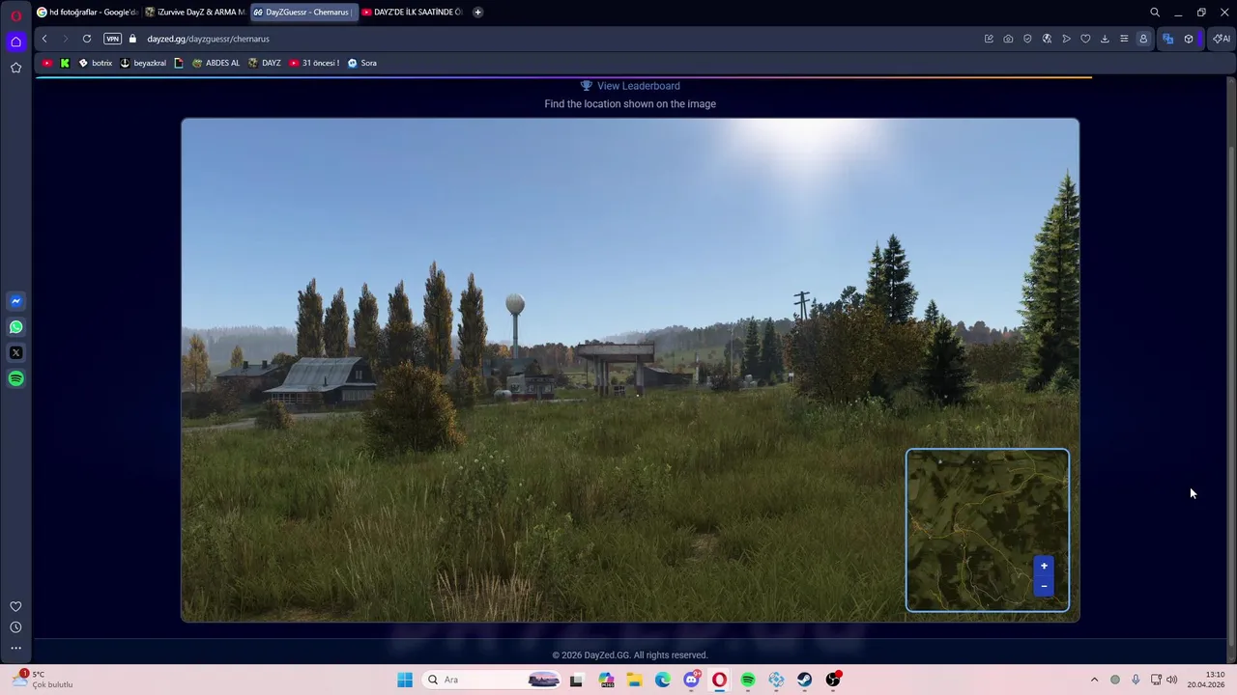This screenshot has height=695, width=1237.
Task: Open the ABDES AL bookmark
Action: (x=216, y=63)
